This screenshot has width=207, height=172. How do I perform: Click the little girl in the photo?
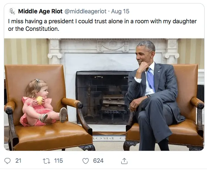pyautogui.click(x=38, y=103)
